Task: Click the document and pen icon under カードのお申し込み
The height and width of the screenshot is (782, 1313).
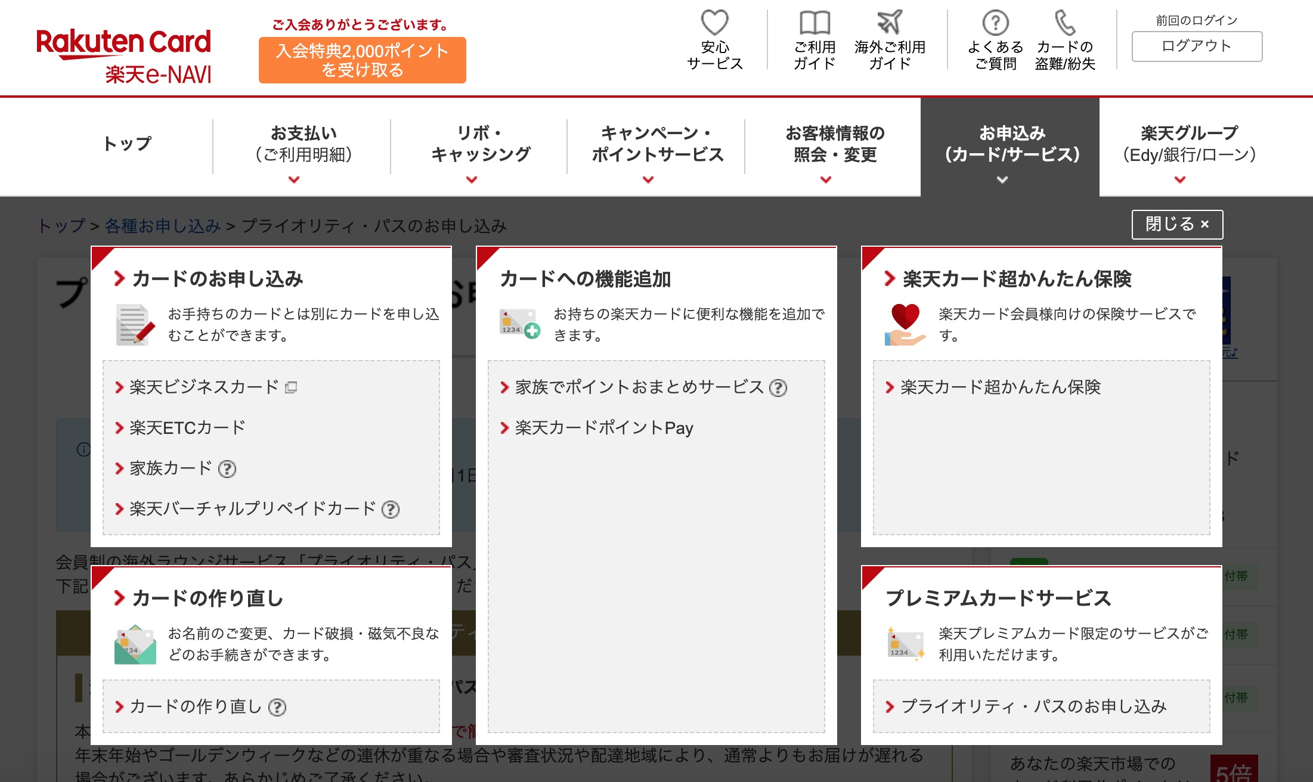Action: click(135, 325)
